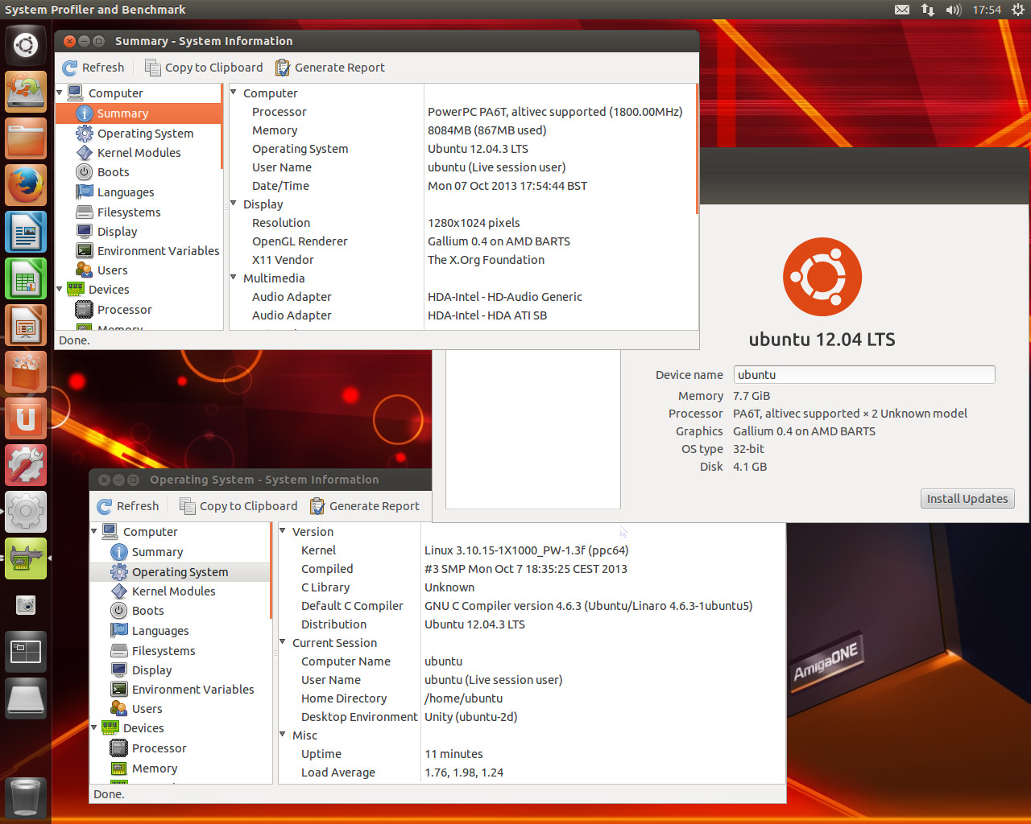Click the OpenGL Renderer row in Summary
Viewport: 1031px width, 824px height.
pos(463,241)
